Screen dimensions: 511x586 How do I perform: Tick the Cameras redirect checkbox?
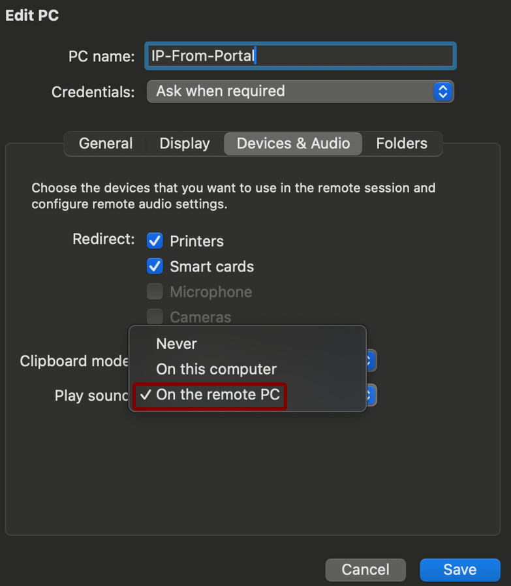coord(155,317)
